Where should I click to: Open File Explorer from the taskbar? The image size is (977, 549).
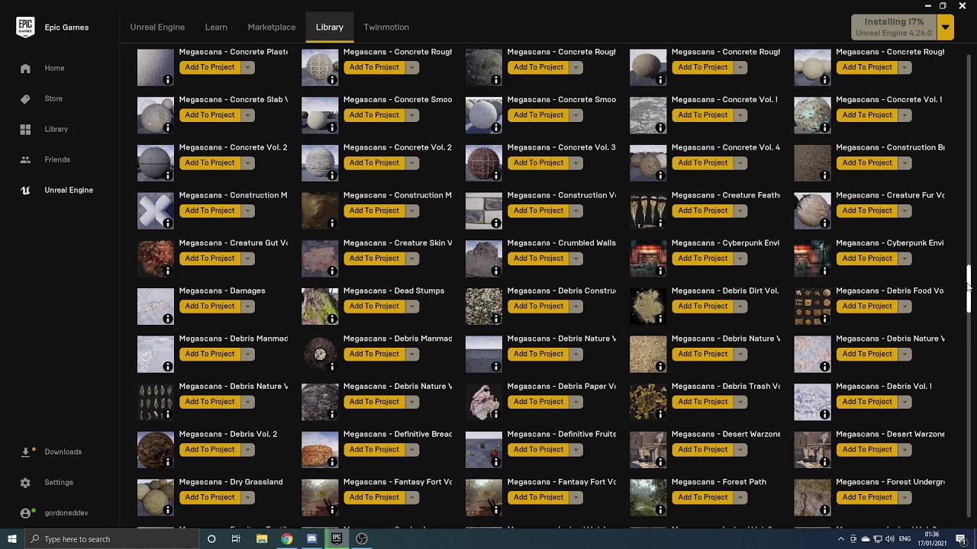click(x=261, y=539)
